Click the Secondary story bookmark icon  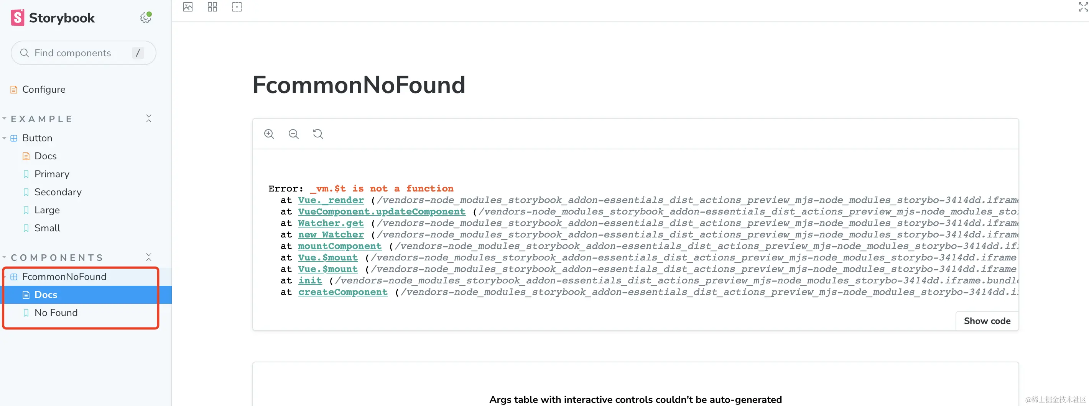(26, 192)
